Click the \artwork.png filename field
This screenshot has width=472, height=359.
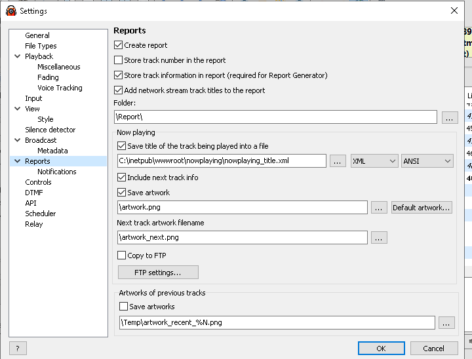coord(243,207)
